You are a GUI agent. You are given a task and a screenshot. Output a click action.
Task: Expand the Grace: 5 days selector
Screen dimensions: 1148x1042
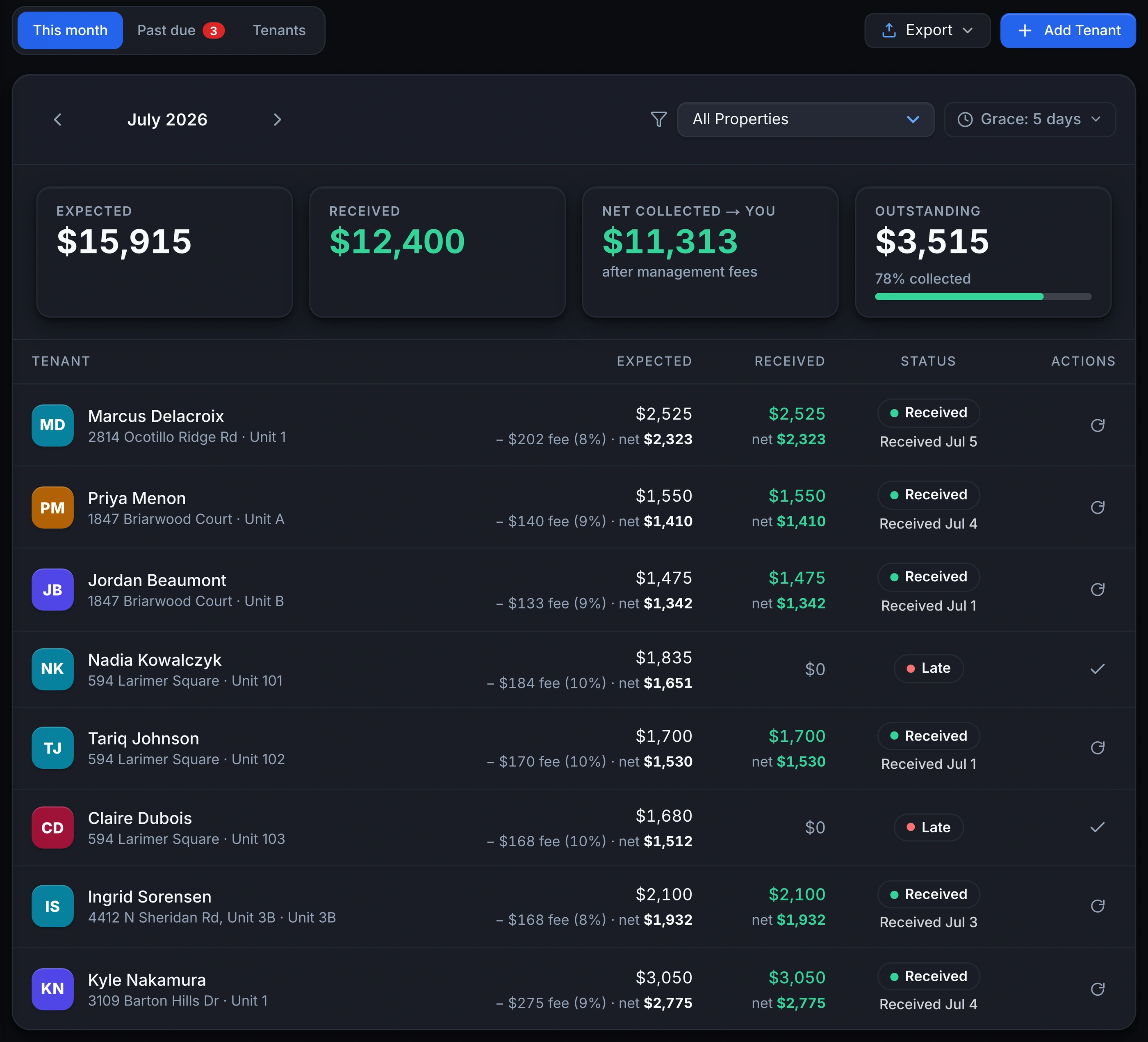coord(1030,119)
